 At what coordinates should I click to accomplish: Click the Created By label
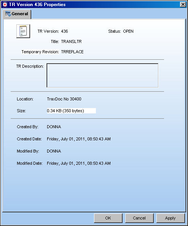[x=27, y=127]
